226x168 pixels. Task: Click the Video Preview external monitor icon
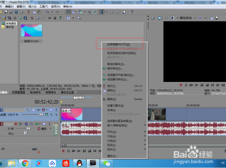coord(160,18)
